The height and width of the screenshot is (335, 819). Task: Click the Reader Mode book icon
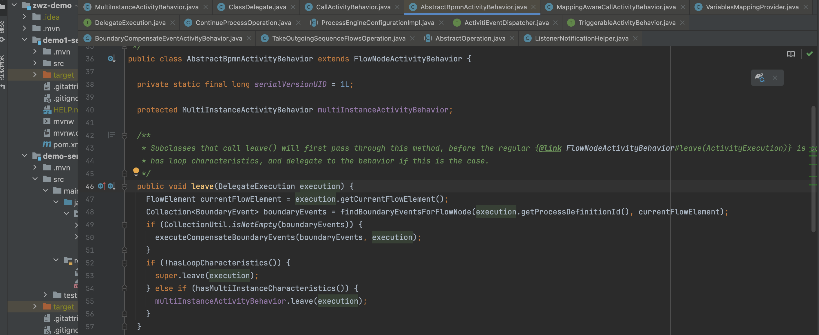pos(791,54)
